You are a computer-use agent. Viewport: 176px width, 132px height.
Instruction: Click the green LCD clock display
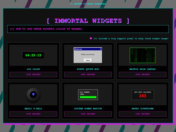33,55
